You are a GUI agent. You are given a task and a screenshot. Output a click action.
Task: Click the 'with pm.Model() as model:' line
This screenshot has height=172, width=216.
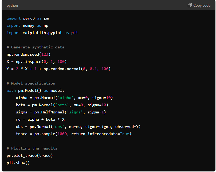click(36, 91)
